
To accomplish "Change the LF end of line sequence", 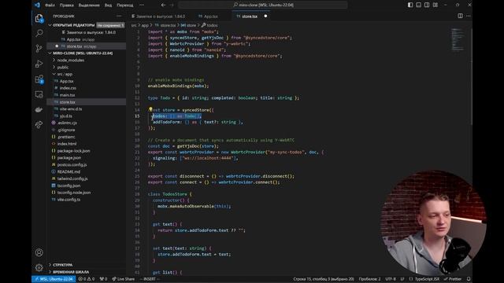I will pos(402,279).
